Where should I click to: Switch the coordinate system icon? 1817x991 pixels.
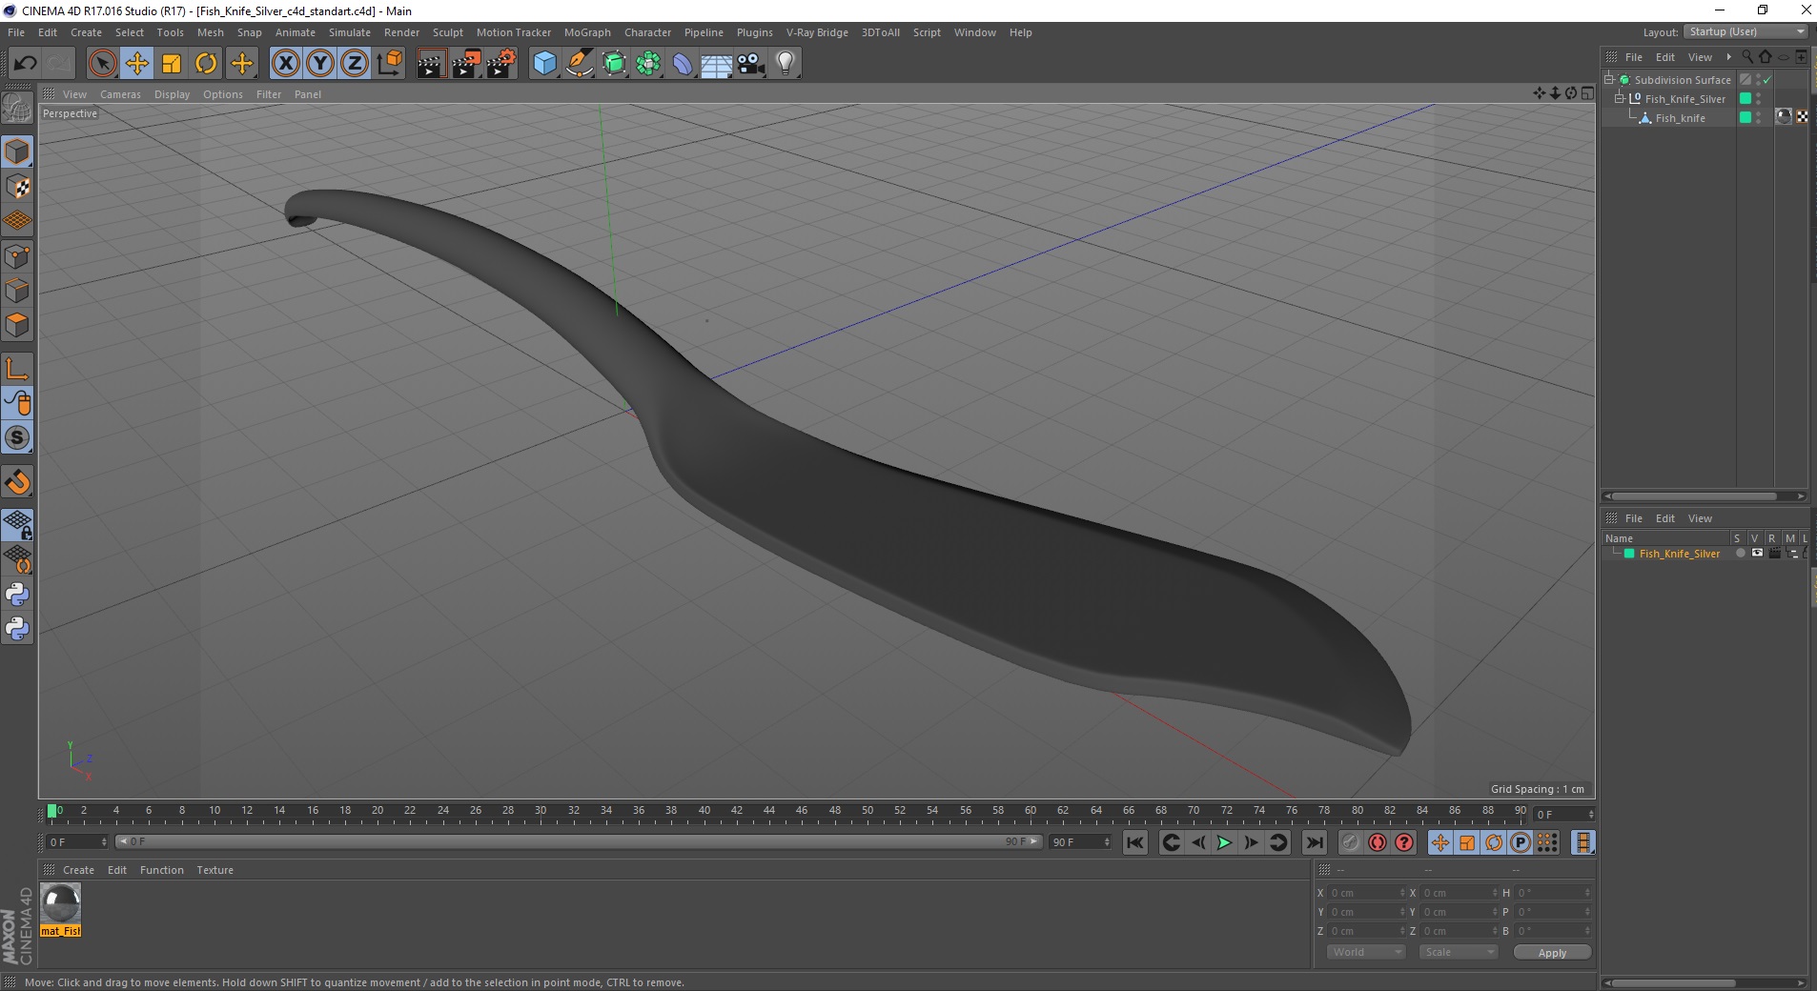click(389, 64)
